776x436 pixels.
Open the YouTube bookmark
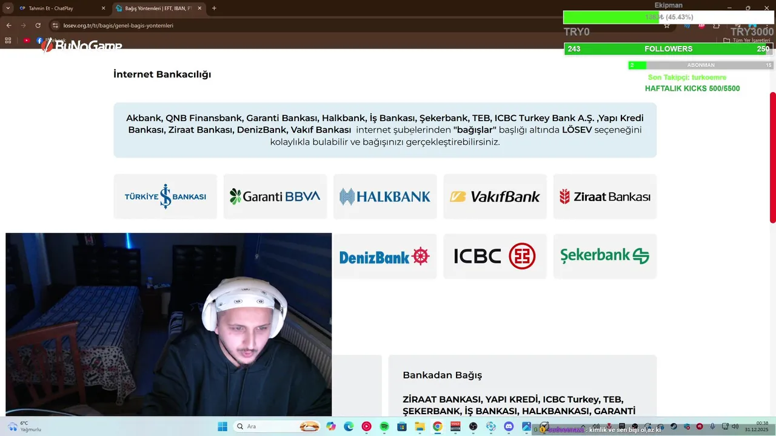[x=27, y=41]
